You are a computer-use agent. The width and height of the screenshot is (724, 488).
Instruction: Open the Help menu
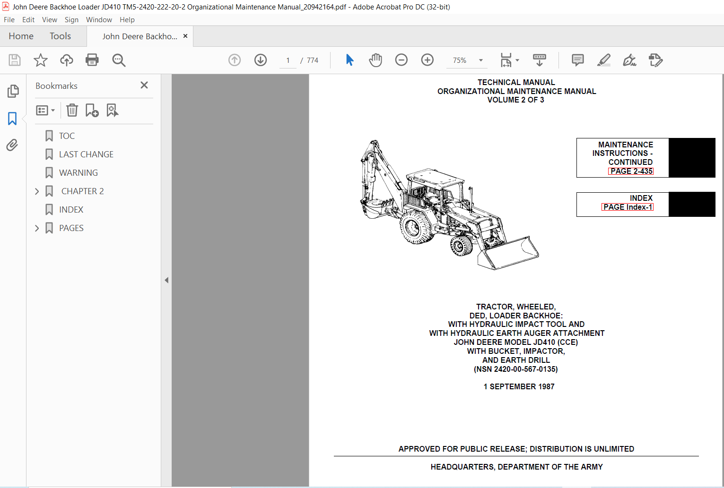coord(127,20)
